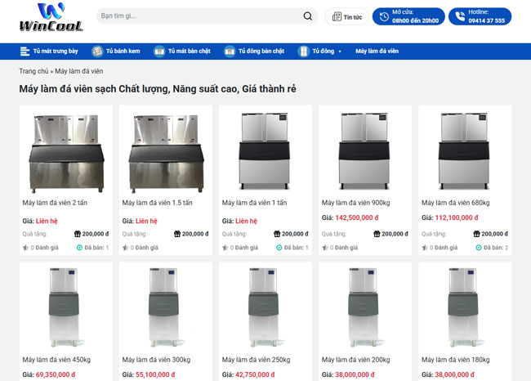Screen dimensions: 531x381
Task: Click the Tủ bánh kem menu icon
Action: click(97, 52)
